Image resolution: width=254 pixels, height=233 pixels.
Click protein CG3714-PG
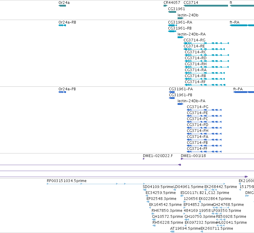coord(204,110)
